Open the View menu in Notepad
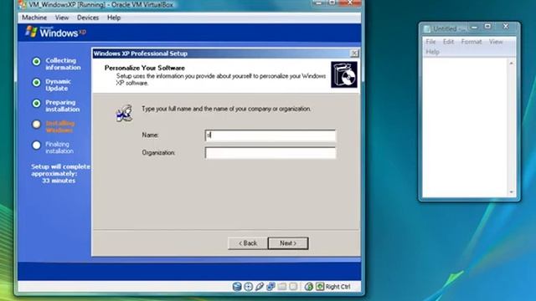 coord(496,42)
